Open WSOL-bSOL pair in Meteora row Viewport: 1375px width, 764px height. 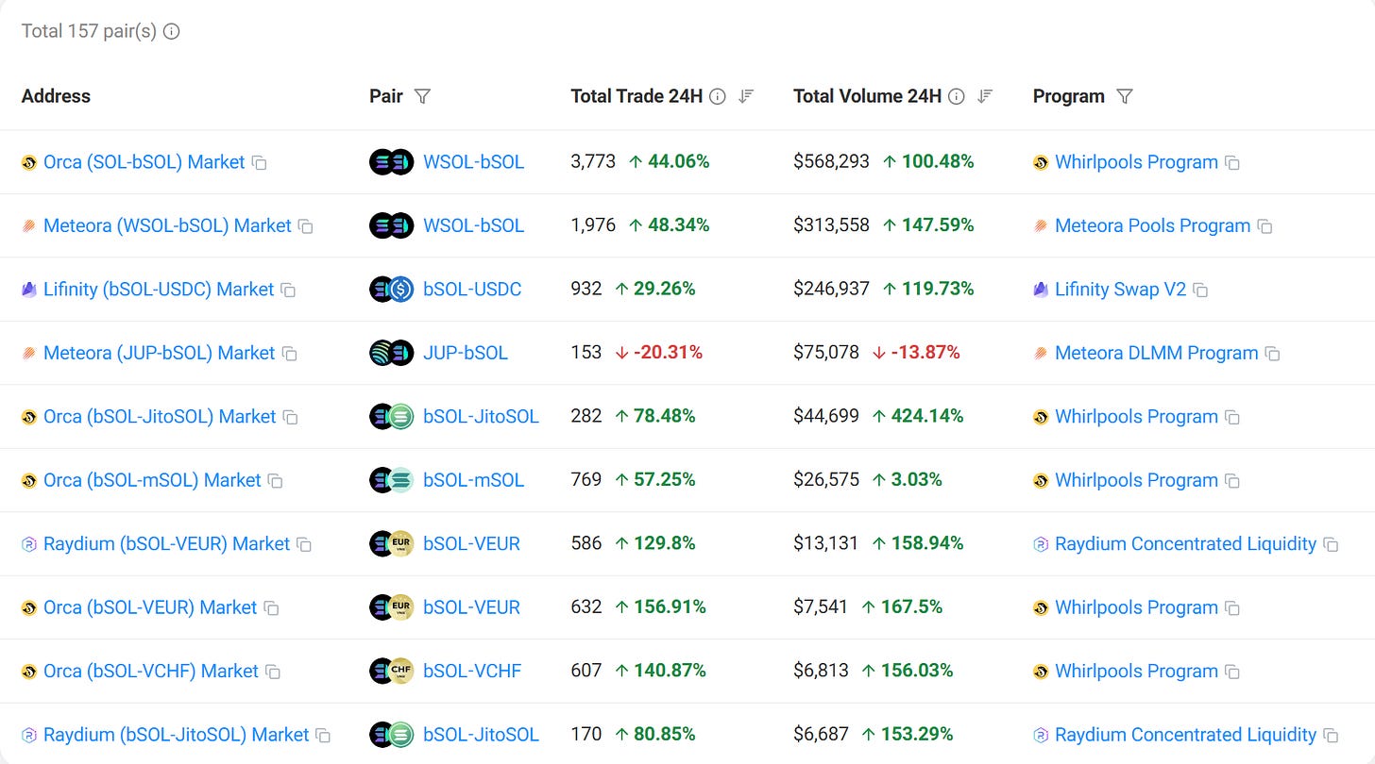pos(473,225)
